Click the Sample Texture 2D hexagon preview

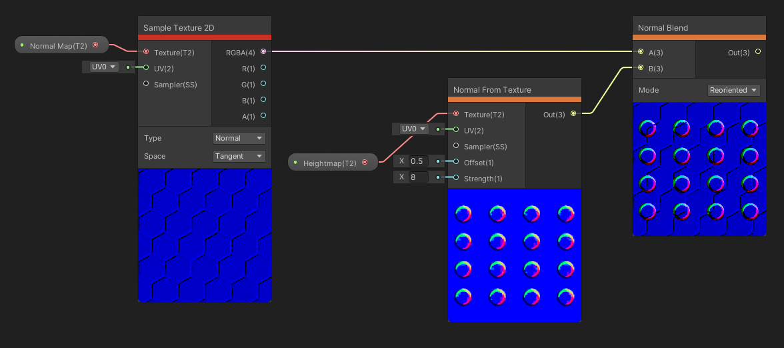205,235
